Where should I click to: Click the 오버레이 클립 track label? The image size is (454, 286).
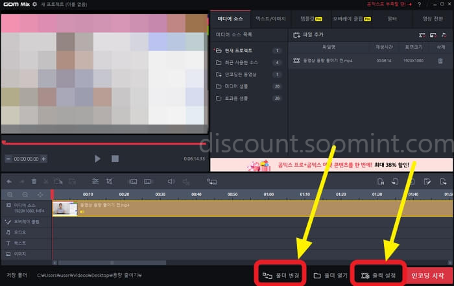(27, 222)
